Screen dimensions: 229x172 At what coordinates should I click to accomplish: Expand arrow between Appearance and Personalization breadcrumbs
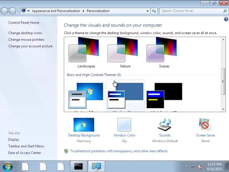coord(83,11)
